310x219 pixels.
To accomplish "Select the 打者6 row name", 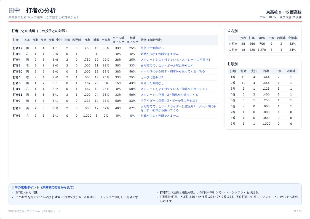I will (x=17, y=83).
